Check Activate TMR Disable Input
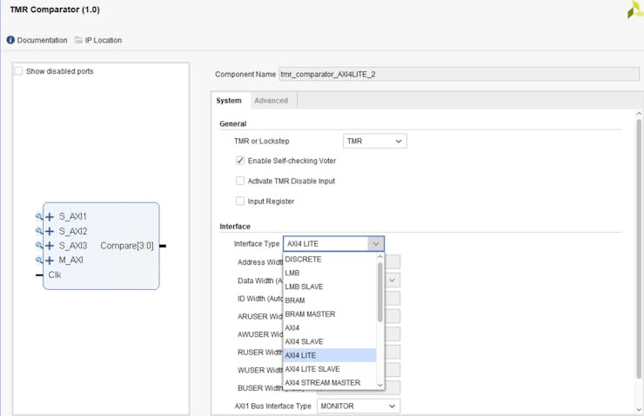644x416 pixels. 240,181
